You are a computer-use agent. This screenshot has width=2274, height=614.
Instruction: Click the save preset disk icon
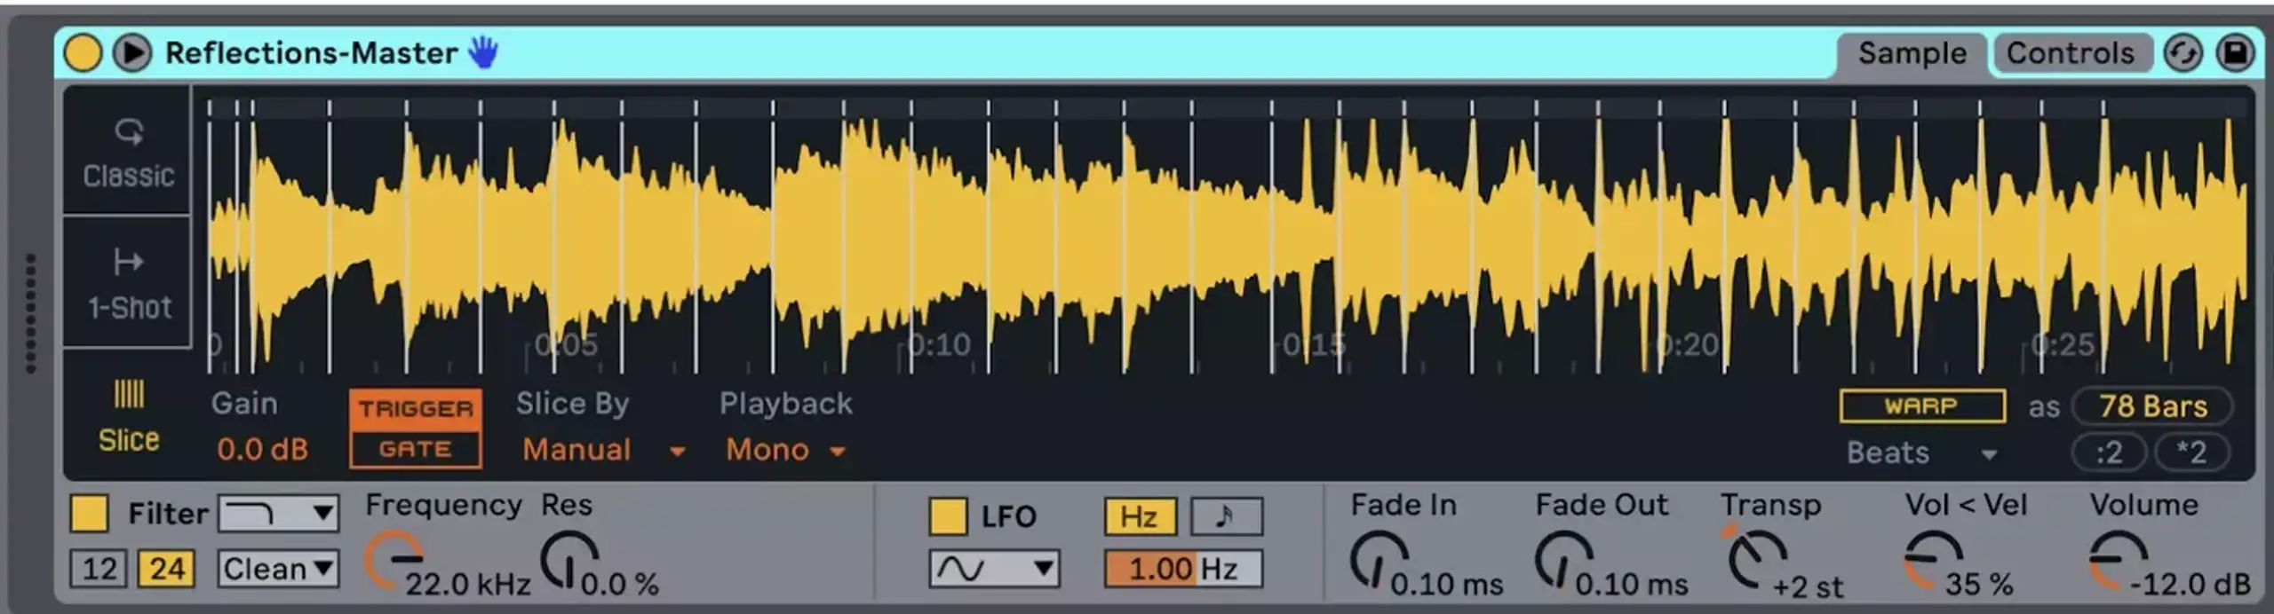[2234, 53]
